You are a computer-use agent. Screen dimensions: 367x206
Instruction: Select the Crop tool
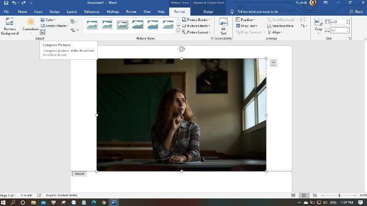[x=318, y=26]
